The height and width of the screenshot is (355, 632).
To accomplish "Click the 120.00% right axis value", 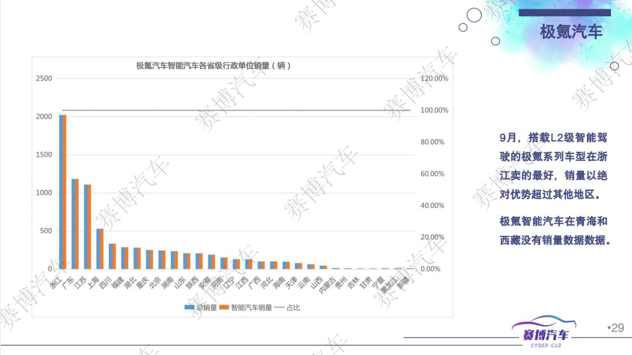I will [434, 78].
